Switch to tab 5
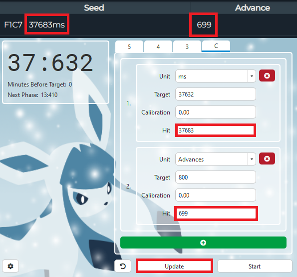 129,46
